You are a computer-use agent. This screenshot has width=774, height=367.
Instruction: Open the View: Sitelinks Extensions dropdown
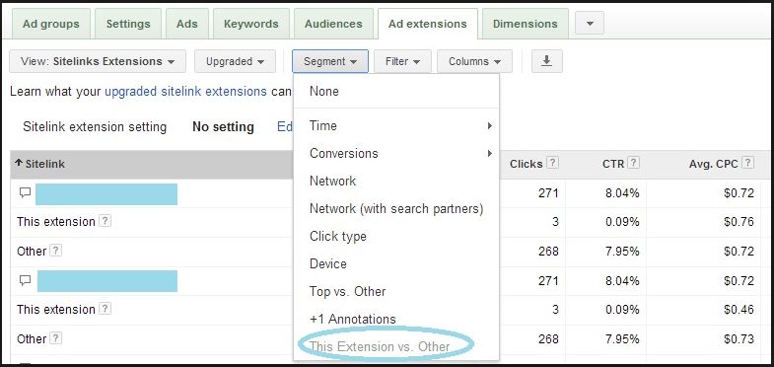(x=98, y=61)
